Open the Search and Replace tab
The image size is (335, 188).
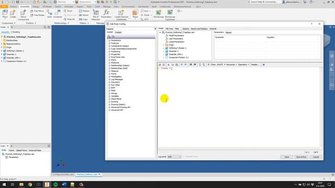tap(199, 29)
